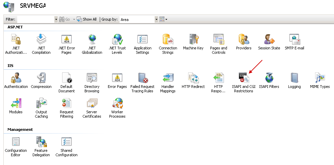Image resolution: width=334 pixels, height=165 pixels.
Task: Open the Go button dropdown arrow
Action: point(74,19)
